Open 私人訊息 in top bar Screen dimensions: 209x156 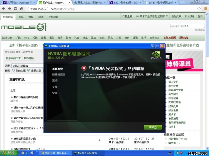(189, 17)
